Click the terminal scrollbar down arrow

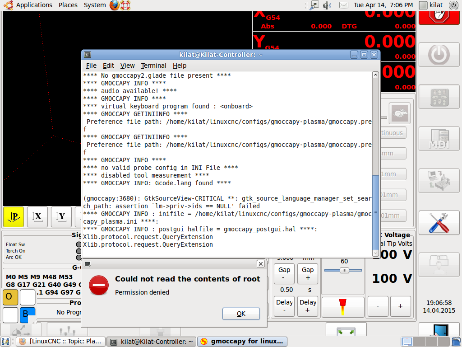[x=375, y=253]
